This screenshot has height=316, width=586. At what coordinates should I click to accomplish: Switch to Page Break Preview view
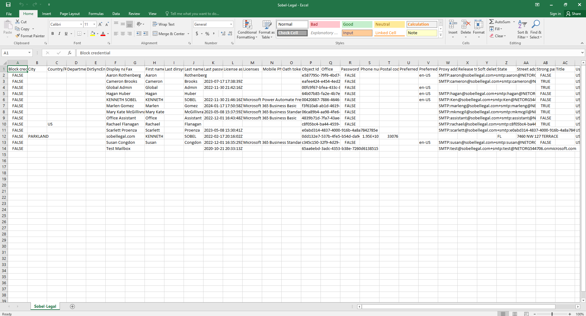tap(526, 314)
